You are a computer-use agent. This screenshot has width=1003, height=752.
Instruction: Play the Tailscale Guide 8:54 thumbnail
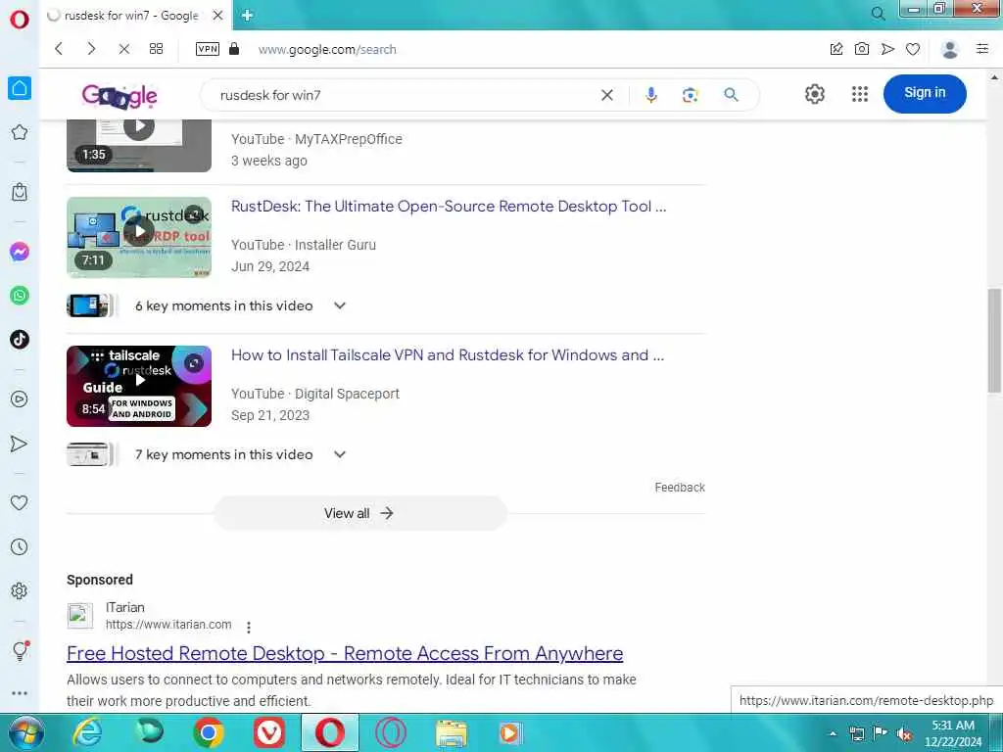[x=139, y=386]
